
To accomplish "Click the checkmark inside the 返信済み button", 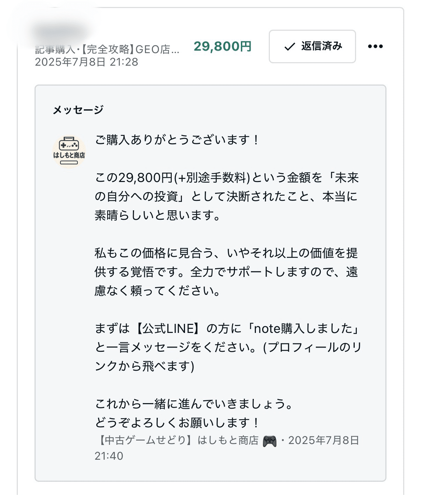I will point(289,46).
